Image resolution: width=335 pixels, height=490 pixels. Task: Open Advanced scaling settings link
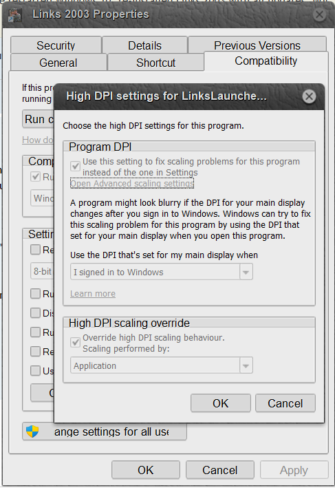click(132, 184)
